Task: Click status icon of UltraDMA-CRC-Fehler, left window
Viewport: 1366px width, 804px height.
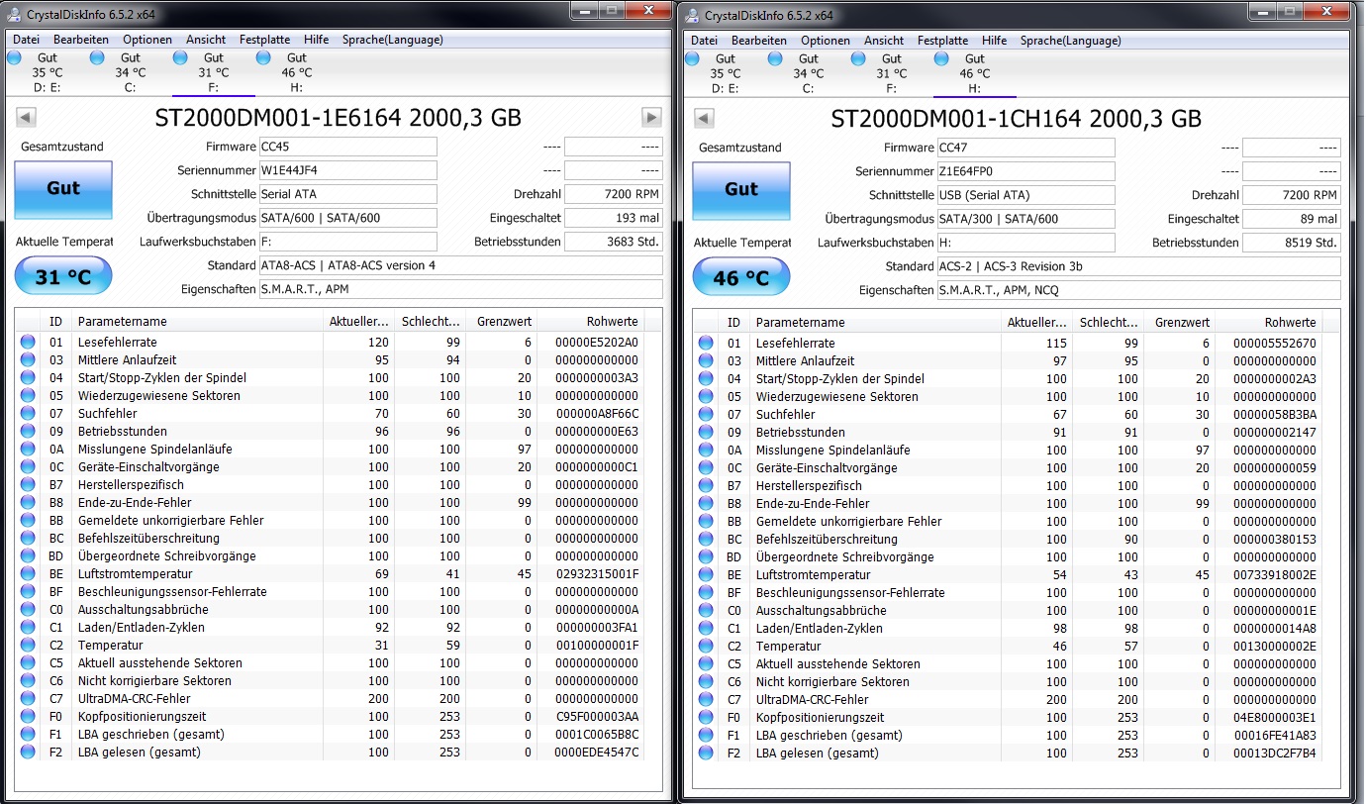Action: [28, 698]
